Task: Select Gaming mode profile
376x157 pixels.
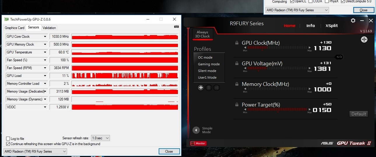Action: tap(209, 64)
